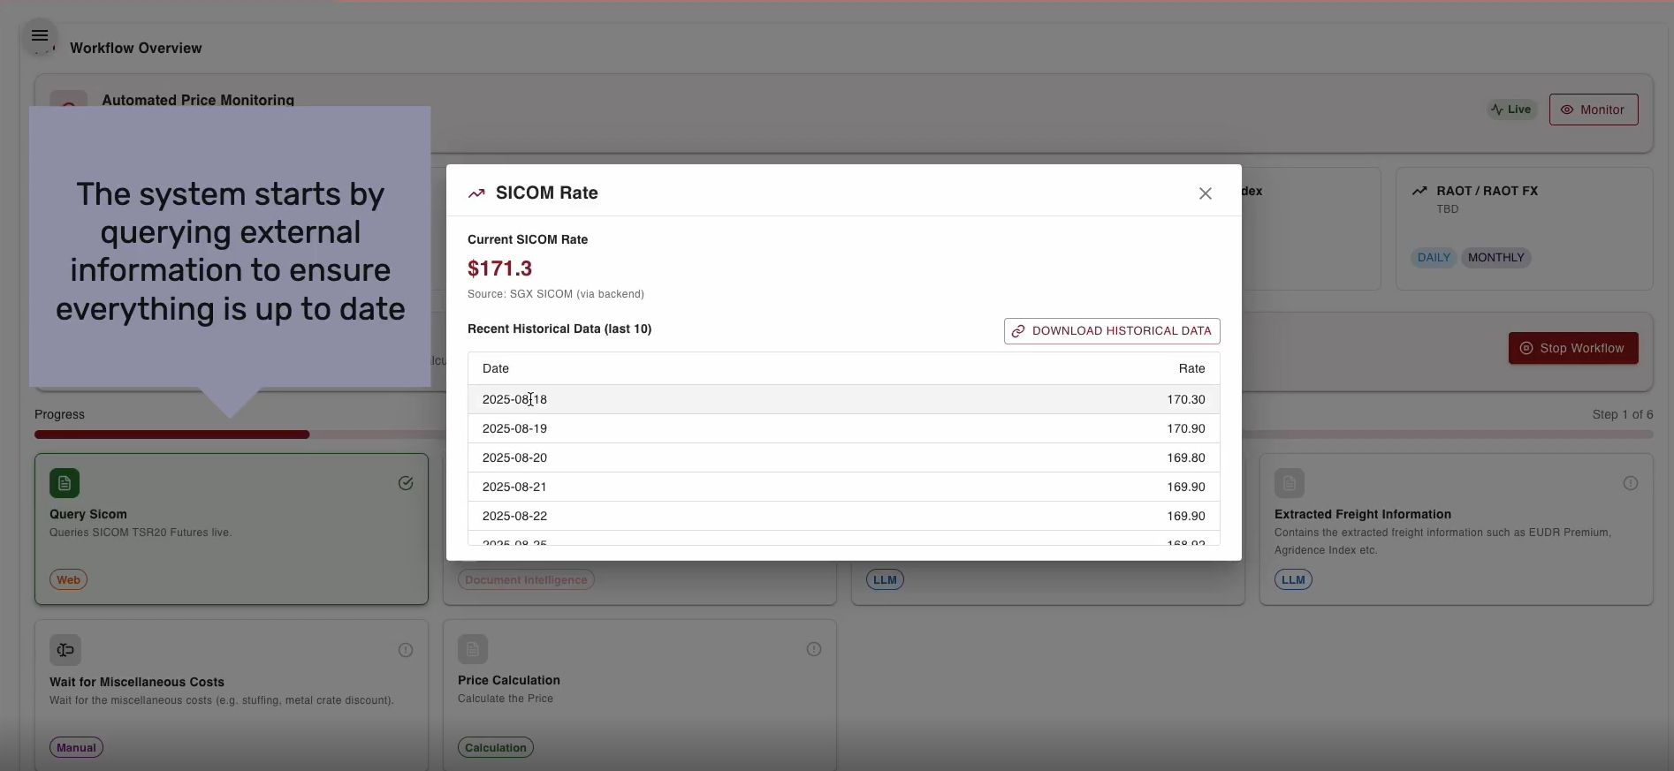Click the SICOM Rate trend icon
Viewport: 1674px width, 771px height.
[x=476, y=193]
